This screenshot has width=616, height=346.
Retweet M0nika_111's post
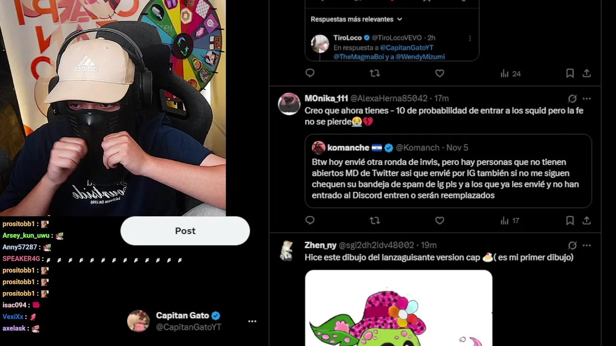tap(374, 220)
